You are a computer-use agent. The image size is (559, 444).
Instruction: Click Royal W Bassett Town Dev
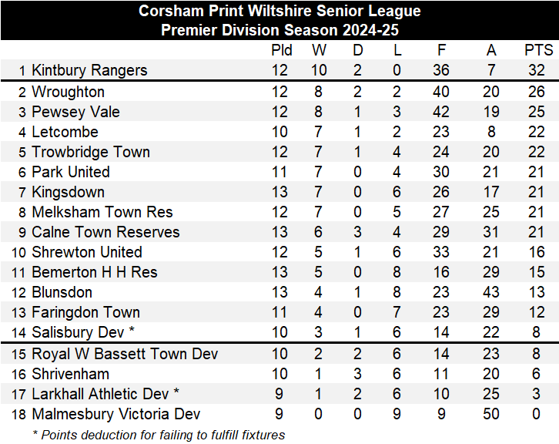coord(125,354)
